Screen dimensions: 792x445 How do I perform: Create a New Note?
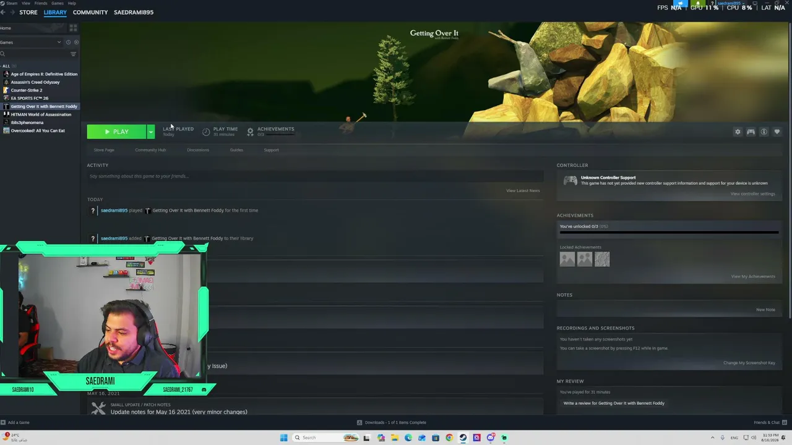tap(765, 310)
